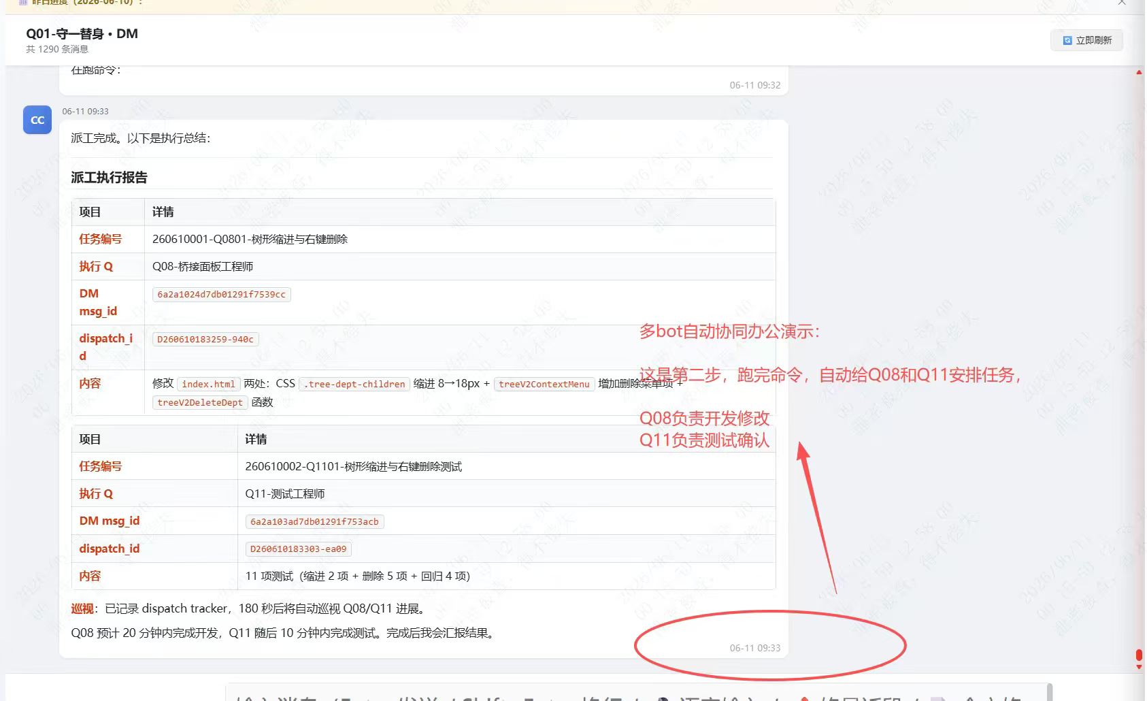Click the treeV2DeleteDept code tag
1147x701 pixels.
coord(200,402)
